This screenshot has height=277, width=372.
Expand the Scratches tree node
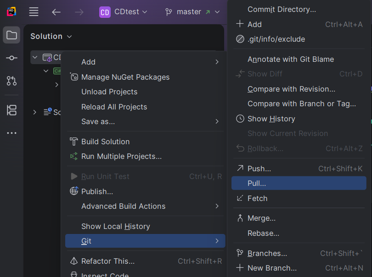click(34, 112)
